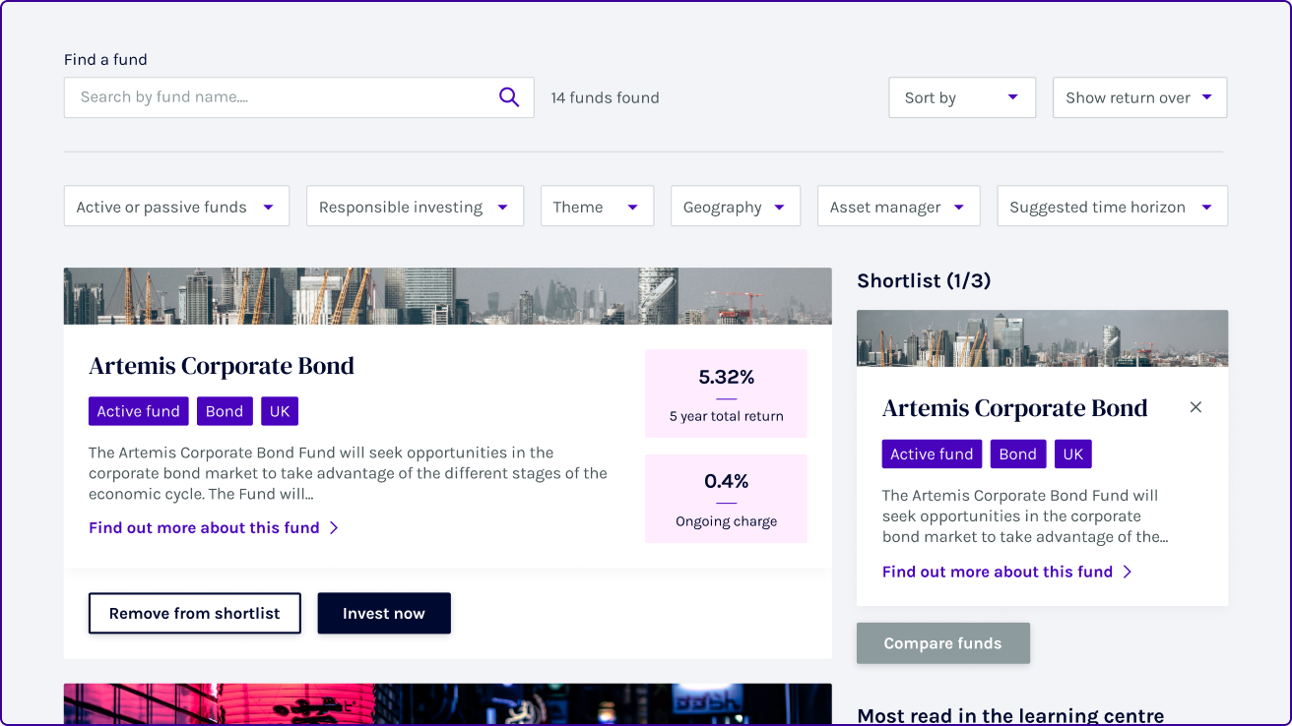This screenshot has height=726, width=1292.
Task: Click the Artemis Corporate Bond title in the shortlist card
Action: point(1015,408)
